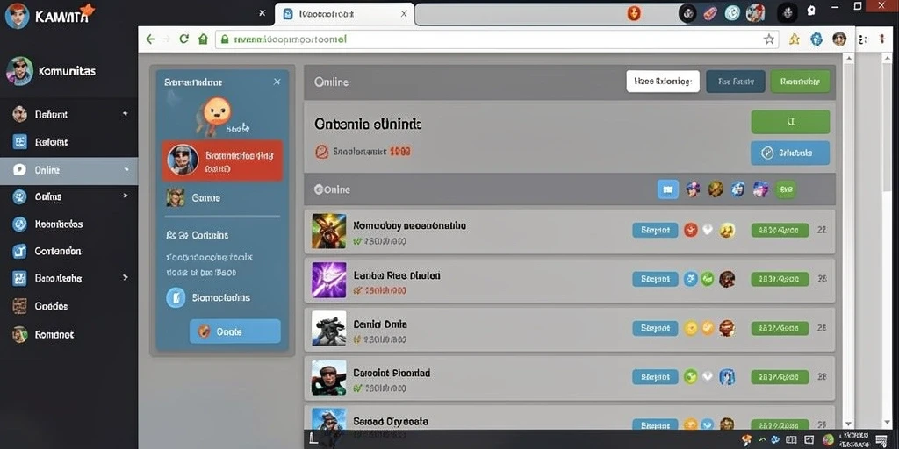Expand the Rehomt sidebar arrow
Viewport: 899px width, 449px height.
[x=125, y=114]
